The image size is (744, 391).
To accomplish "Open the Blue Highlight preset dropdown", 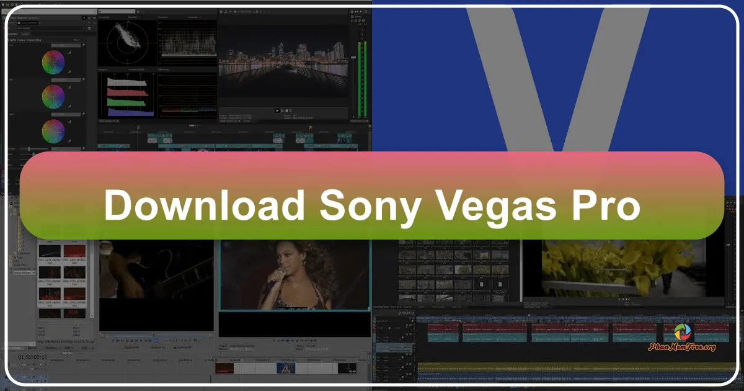I will (84, 28).
